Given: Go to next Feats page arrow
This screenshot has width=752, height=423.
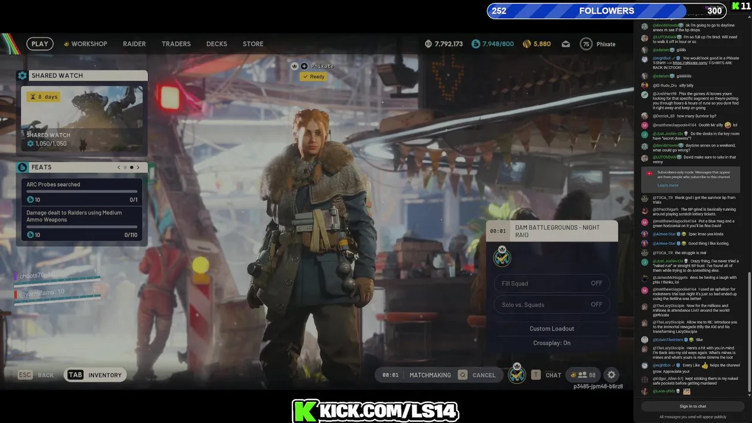Looking at the screenshot, I should tap(138, 167).
